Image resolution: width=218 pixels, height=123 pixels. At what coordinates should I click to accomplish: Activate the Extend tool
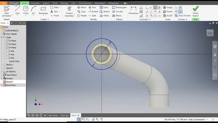pos(93,12)
